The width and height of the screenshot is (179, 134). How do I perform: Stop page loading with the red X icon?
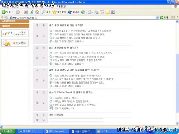pos(26,12)
